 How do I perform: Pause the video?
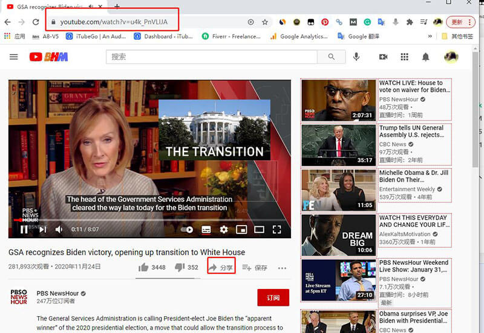(x=24, y=229)
